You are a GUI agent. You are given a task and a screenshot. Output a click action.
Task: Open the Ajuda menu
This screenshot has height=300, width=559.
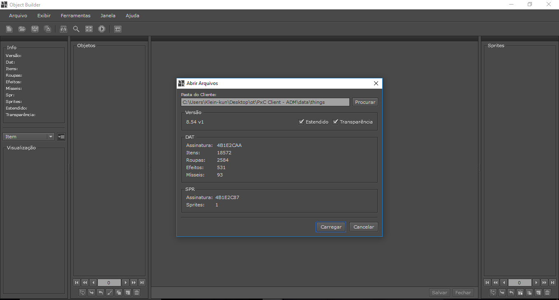pyautogui.click(x=132, y=16)
